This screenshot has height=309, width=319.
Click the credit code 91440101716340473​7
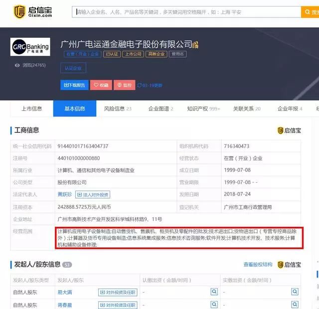coord(83,146)
